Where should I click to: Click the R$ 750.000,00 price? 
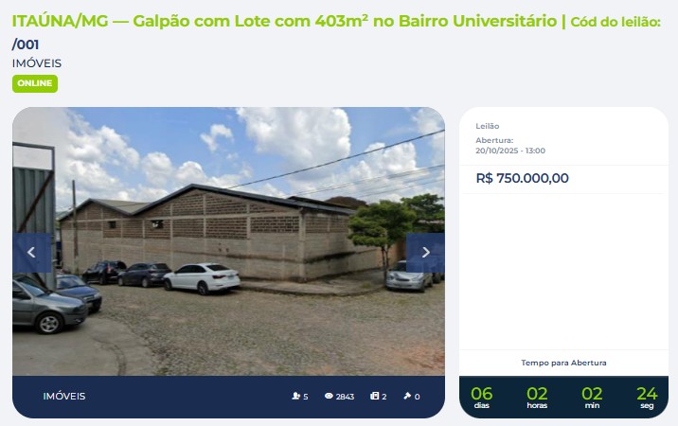[x=522, y=178]
